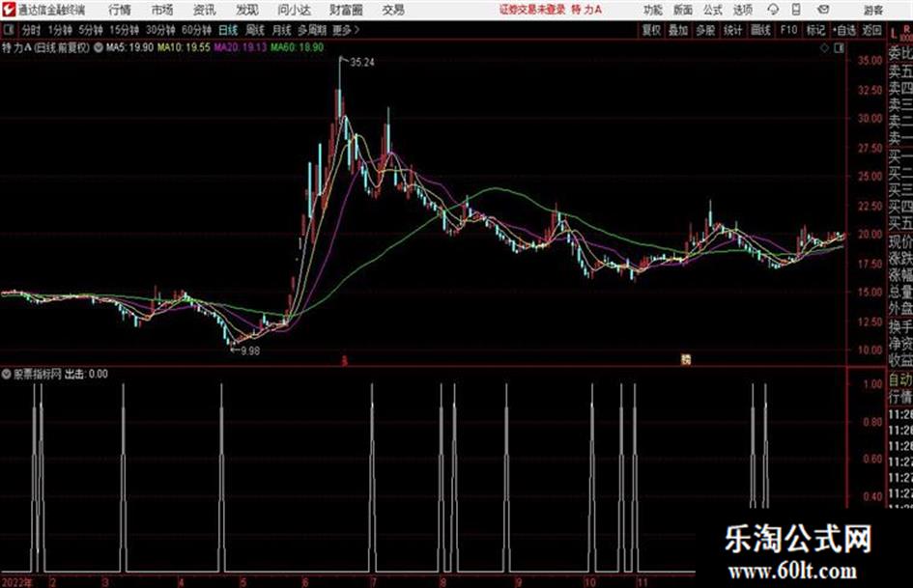Switch to the 60分钟 period tab
Image resolution: width=913 pixels, height=588 pixels.
point(196,30)
